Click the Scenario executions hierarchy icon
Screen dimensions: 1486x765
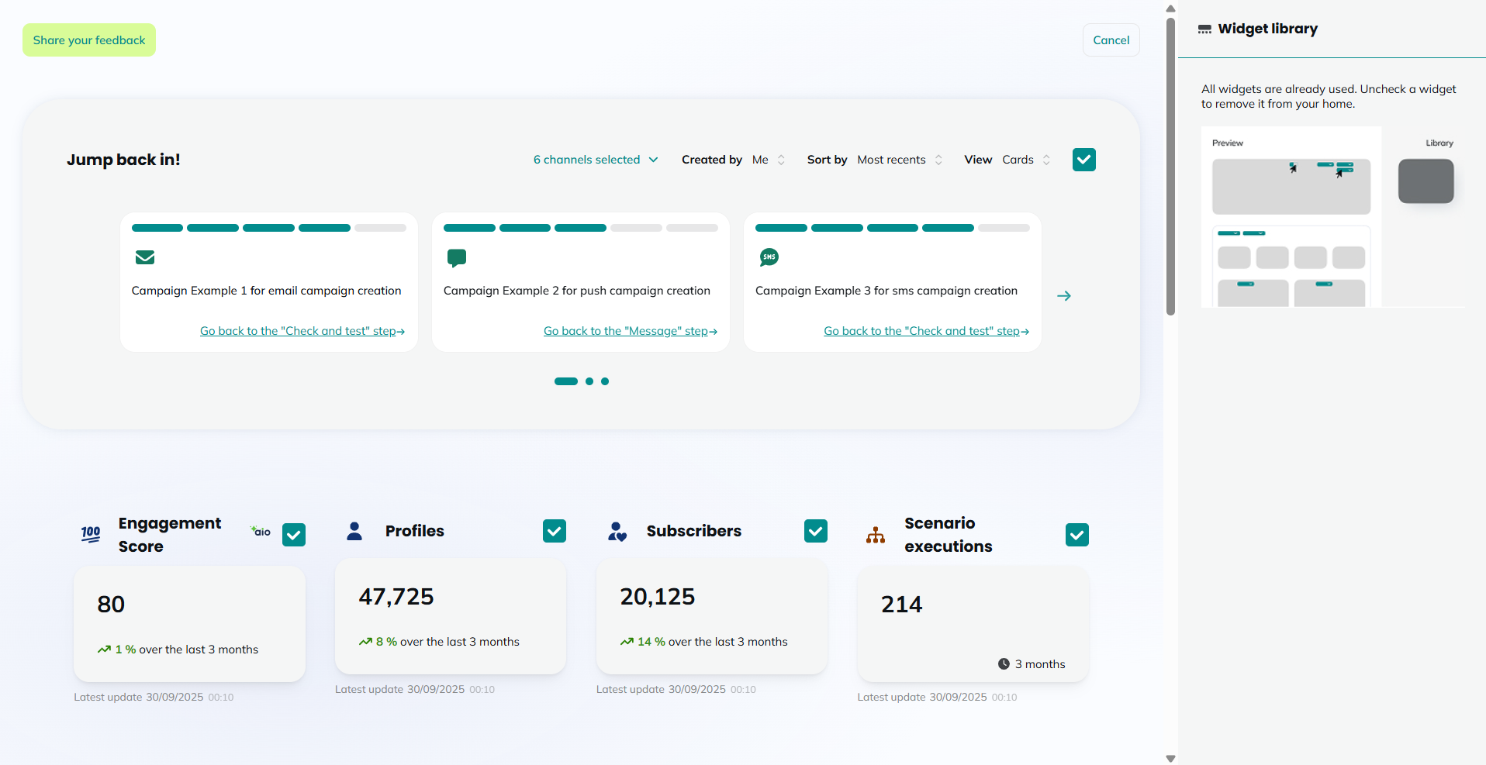click(x=876, y=535)
